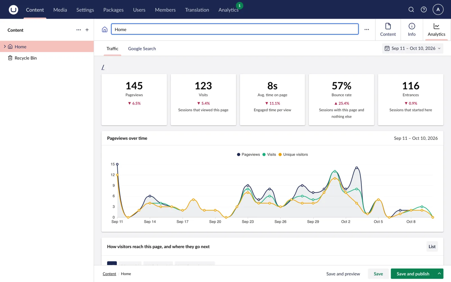
Task: Click the Save button
Action: click(378, 274)
